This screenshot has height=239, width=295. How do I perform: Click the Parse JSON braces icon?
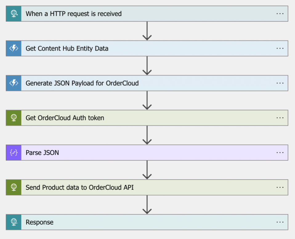pyautogui.click(x=14, y=153)
